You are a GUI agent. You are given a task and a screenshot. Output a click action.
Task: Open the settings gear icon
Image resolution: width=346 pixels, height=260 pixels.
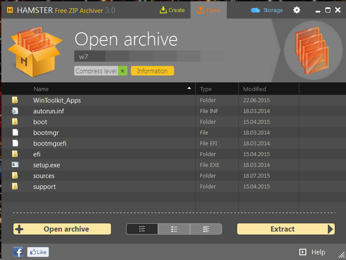click(x=297, y=10)
